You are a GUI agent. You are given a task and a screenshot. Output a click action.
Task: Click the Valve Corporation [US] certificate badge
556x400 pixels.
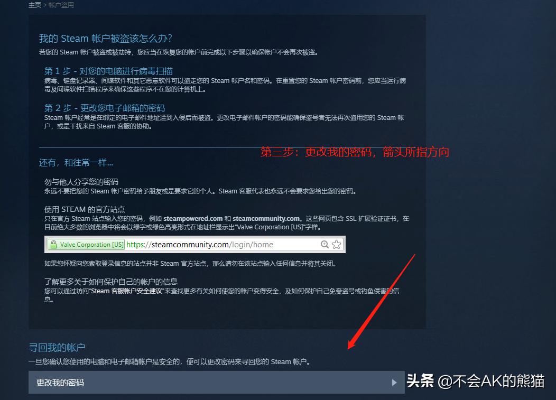[87, 244]
